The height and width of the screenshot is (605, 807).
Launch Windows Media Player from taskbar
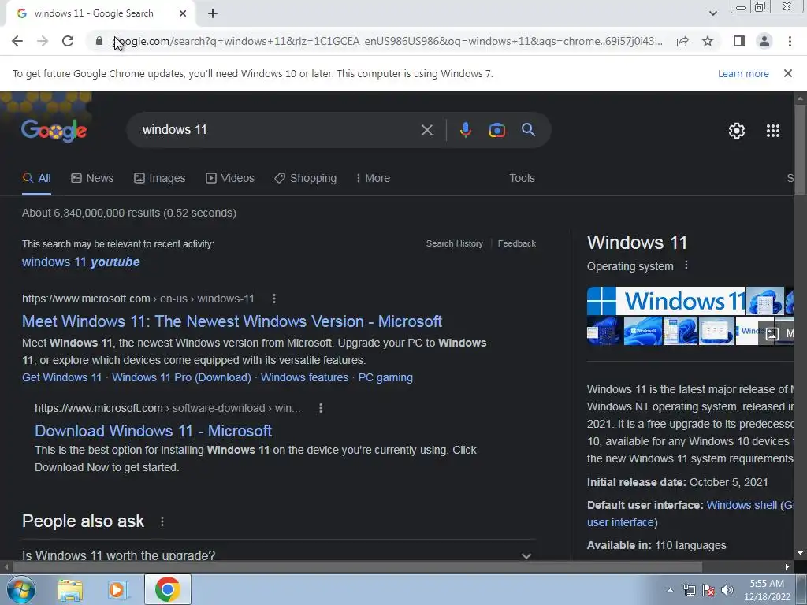[x=118, y=590]
